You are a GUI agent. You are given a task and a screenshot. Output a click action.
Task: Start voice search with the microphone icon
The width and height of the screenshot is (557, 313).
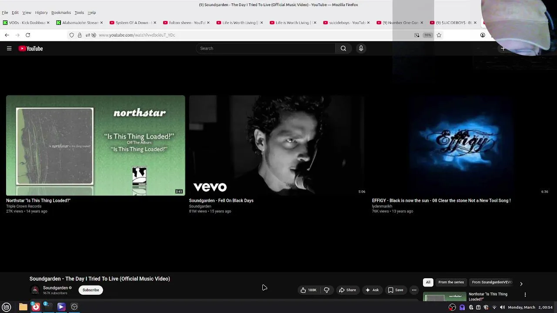coord(361,48)
